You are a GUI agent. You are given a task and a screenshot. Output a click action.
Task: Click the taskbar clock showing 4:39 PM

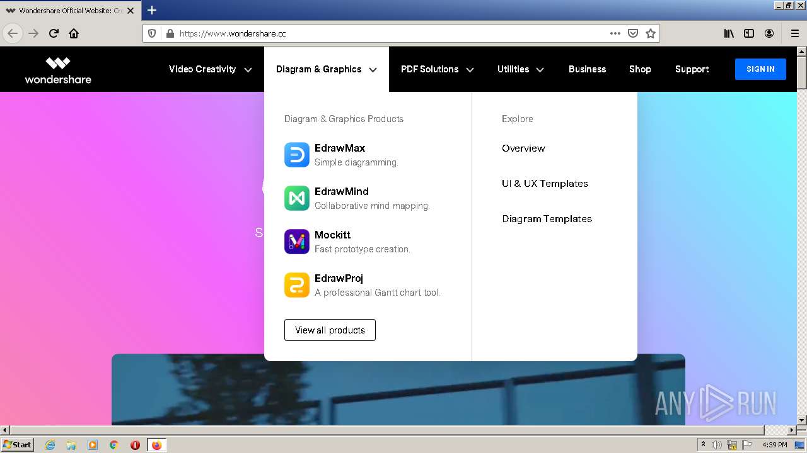[x=774, y=445]
